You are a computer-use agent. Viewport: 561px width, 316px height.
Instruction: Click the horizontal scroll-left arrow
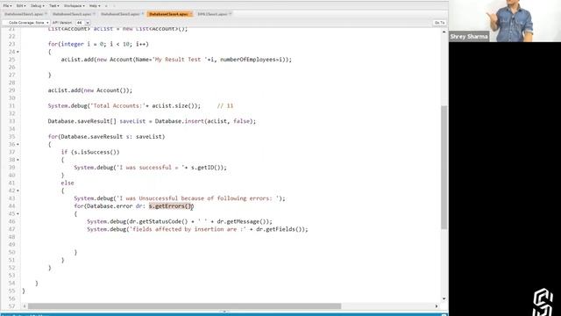point(25,306)
